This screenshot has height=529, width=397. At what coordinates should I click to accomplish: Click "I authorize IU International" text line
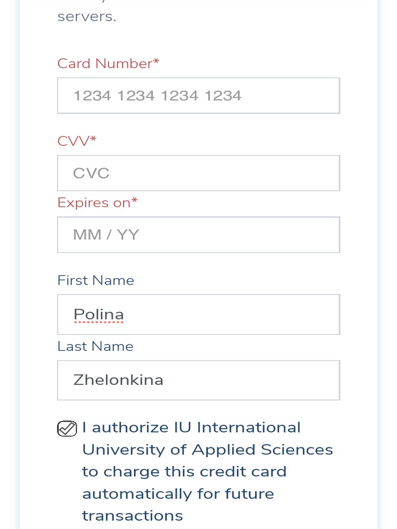point(191,428)
